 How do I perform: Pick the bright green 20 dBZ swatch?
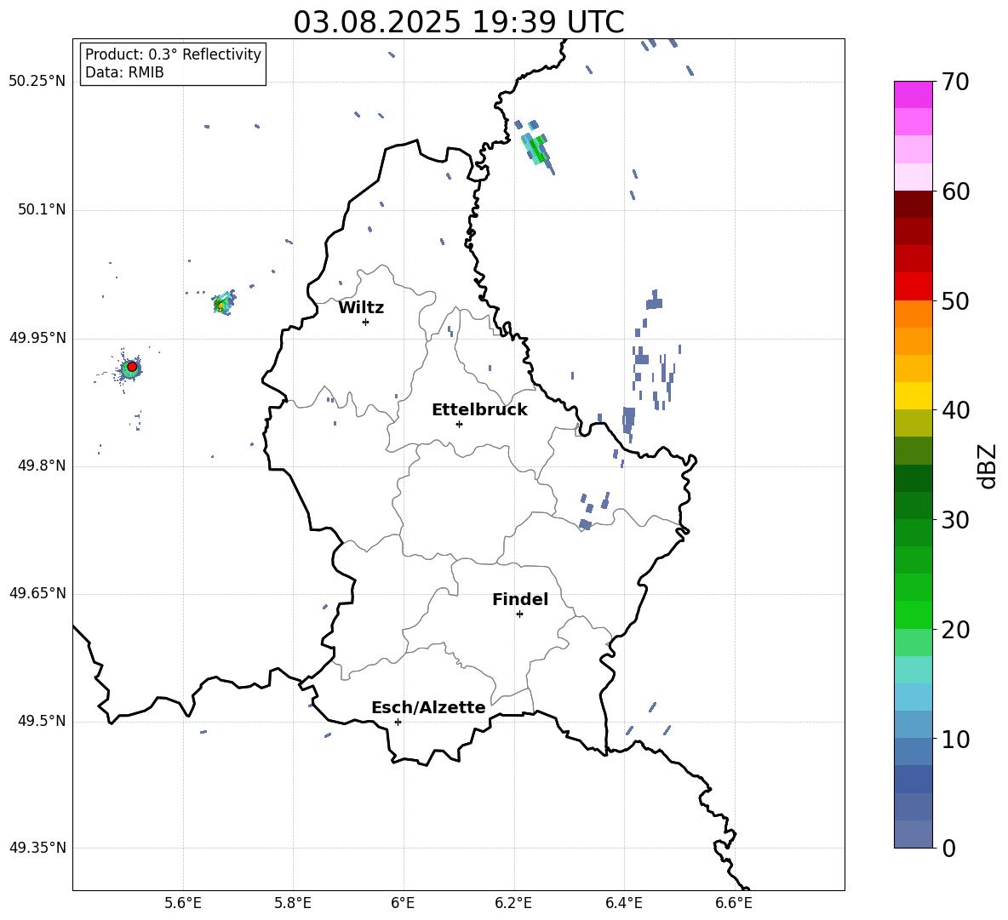(x=913, y=615)
